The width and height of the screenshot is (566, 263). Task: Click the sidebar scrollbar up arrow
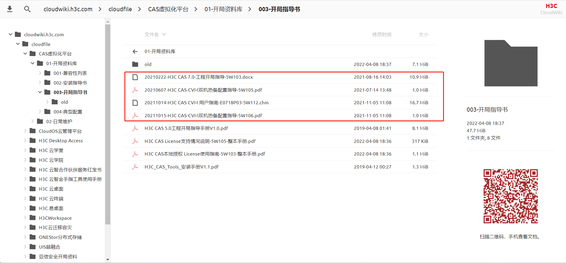(108, 21)
